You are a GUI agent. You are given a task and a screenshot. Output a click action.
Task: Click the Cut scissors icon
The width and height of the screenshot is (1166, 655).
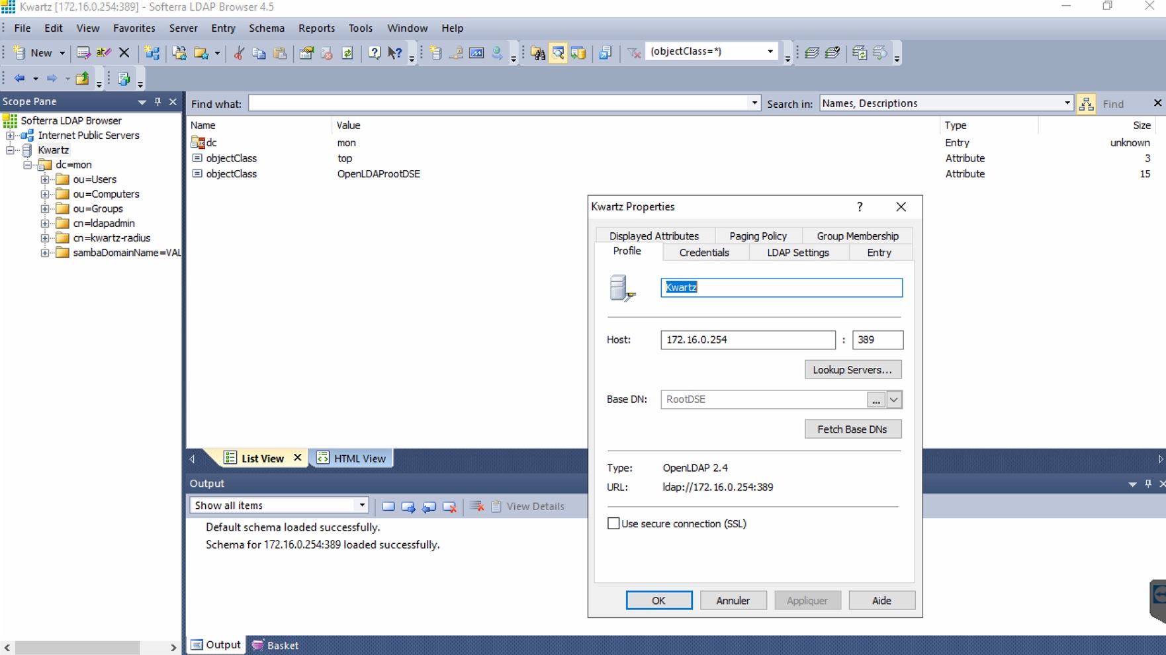[239, 53]
